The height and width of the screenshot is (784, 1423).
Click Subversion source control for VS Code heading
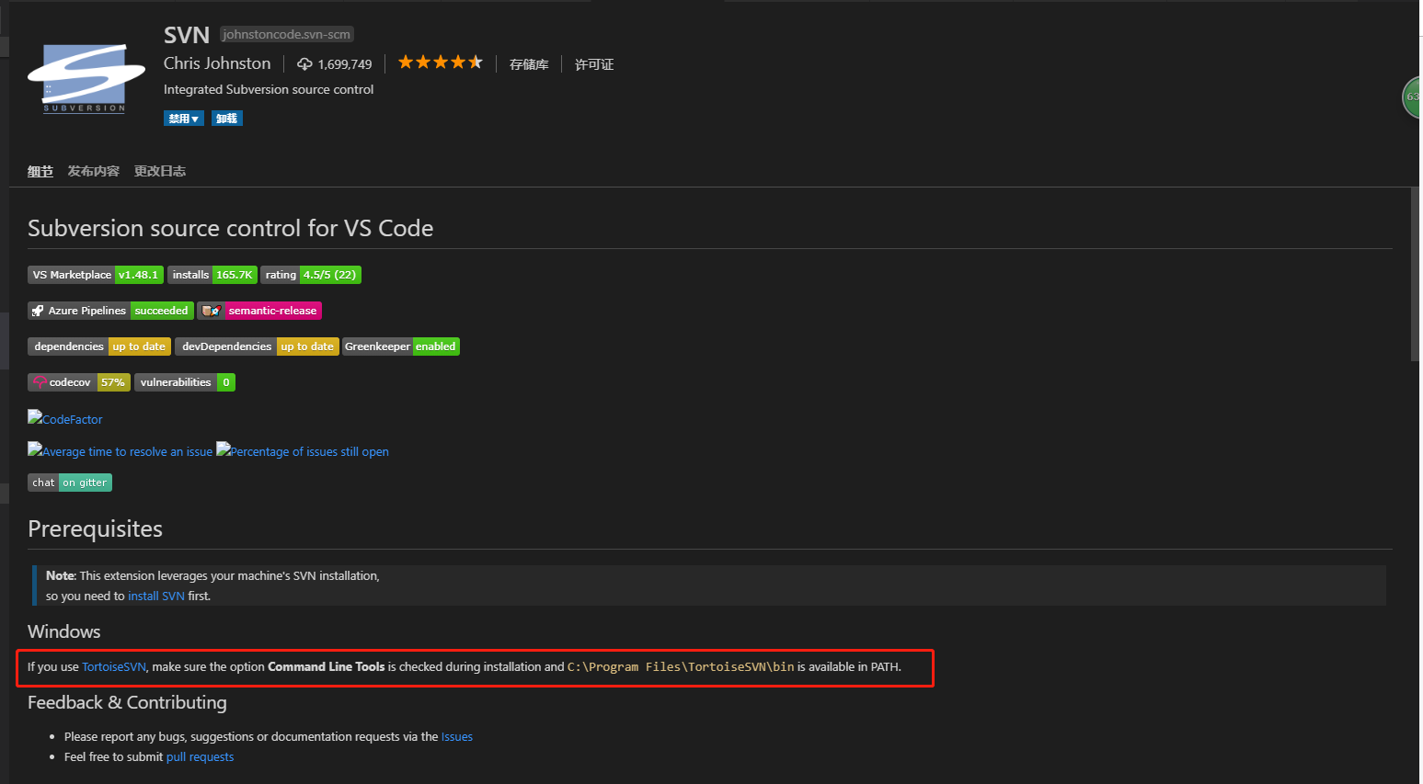(230, 228)
